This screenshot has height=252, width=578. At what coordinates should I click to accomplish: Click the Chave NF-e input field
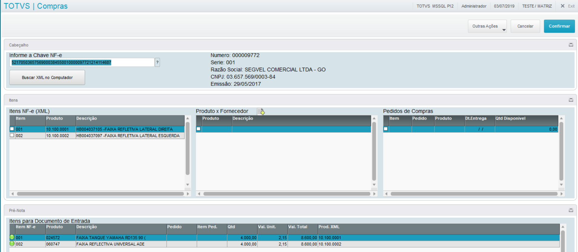coord(82,62)
